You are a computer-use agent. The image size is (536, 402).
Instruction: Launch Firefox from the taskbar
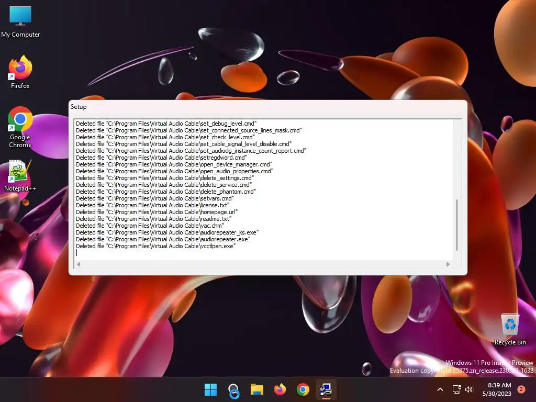coord(280,389)
